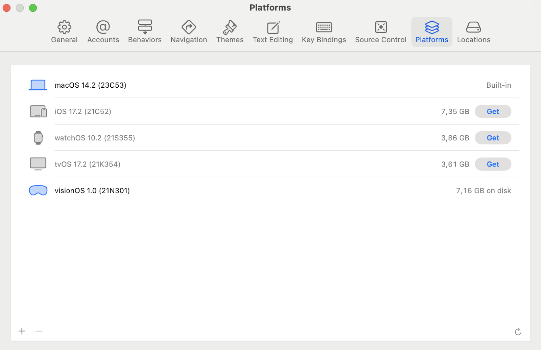Open the Accounts settings pane

103,31
